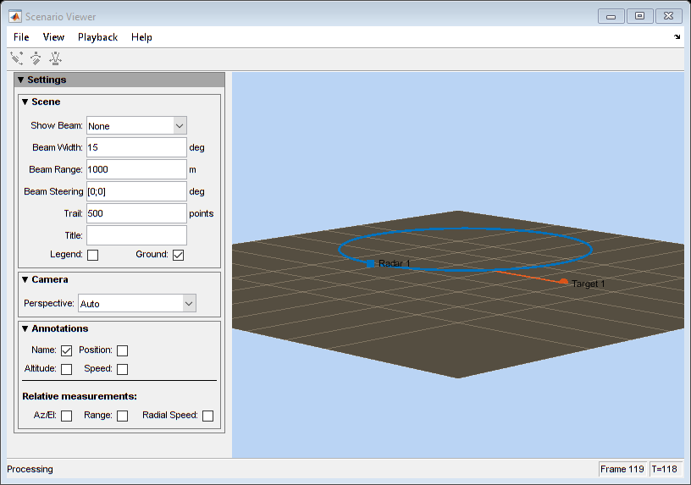Disable the Name annotation checkbox
Screen dimensions: 691x485
pyautogui.click(x=67, y=350)
